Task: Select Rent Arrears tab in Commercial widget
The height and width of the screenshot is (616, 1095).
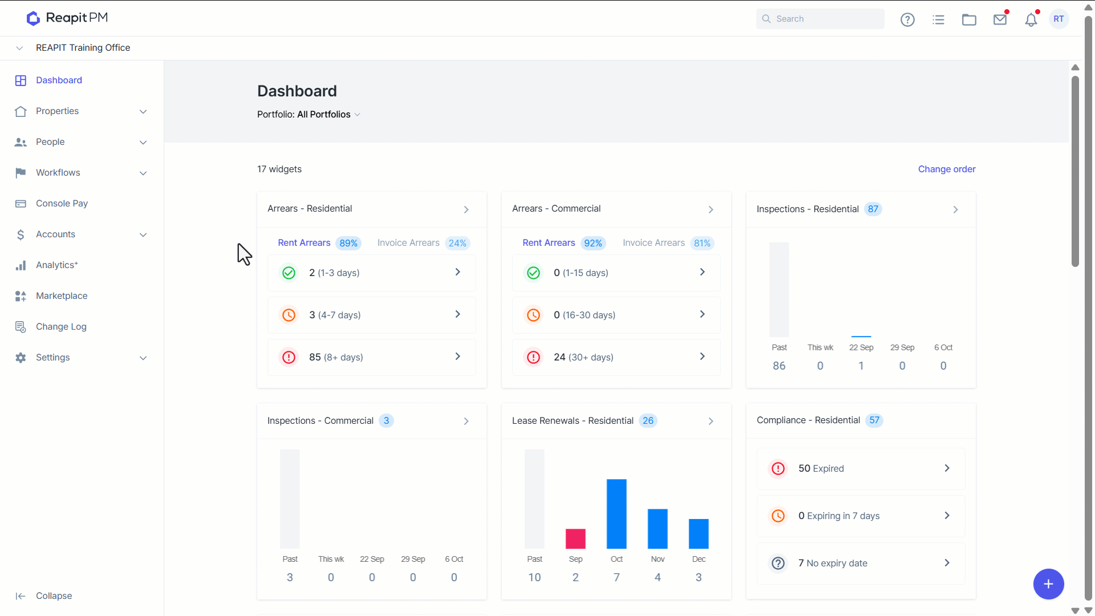Action: point(563,243)
